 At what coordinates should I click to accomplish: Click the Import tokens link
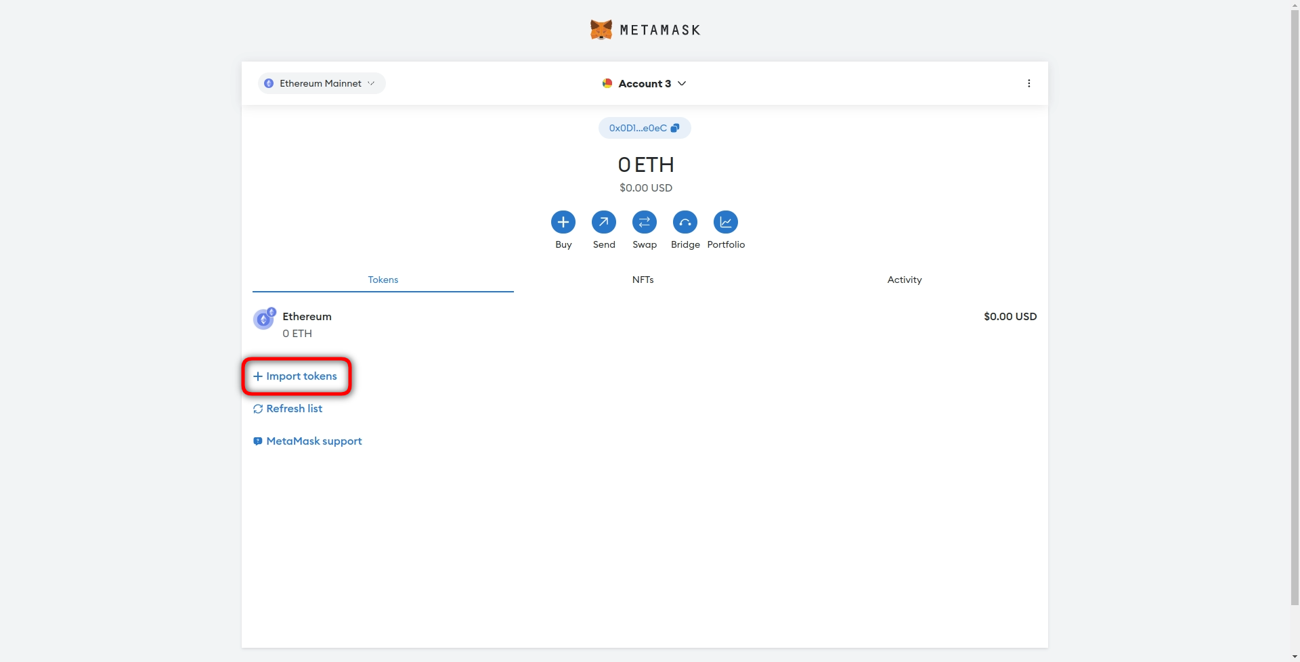(x=295, y=376)
